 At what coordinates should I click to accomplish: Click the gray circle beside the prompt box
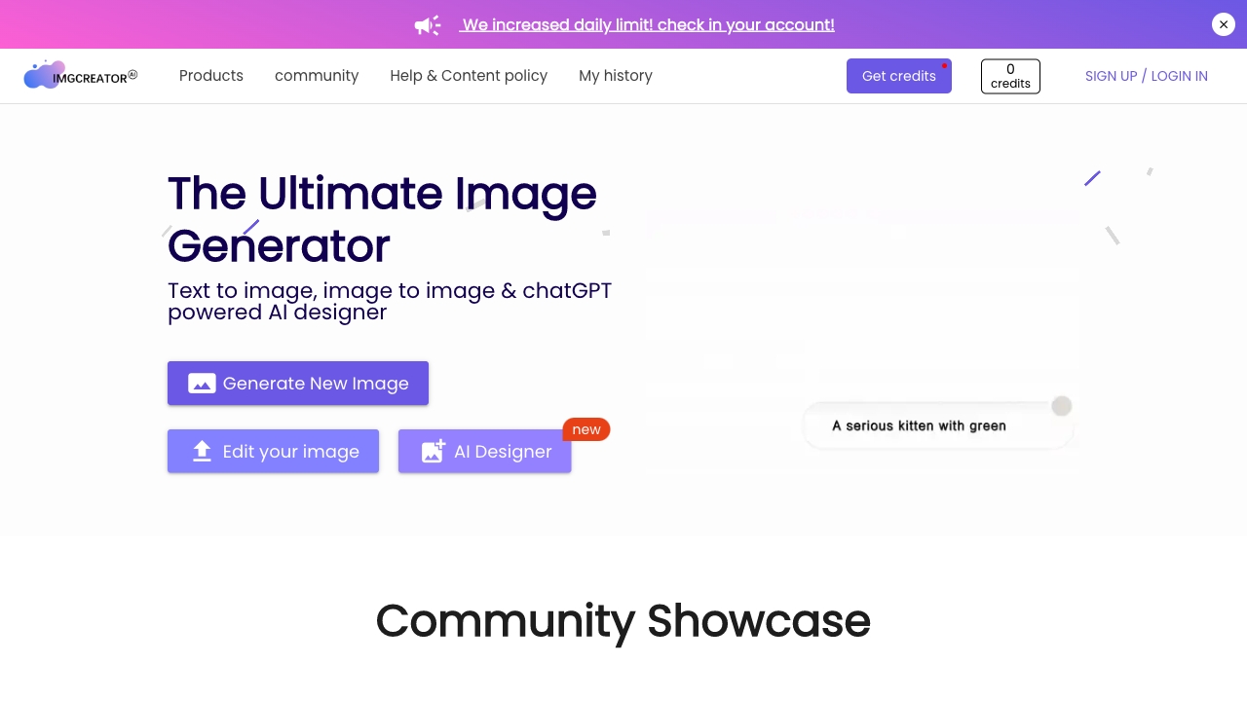1062,406
